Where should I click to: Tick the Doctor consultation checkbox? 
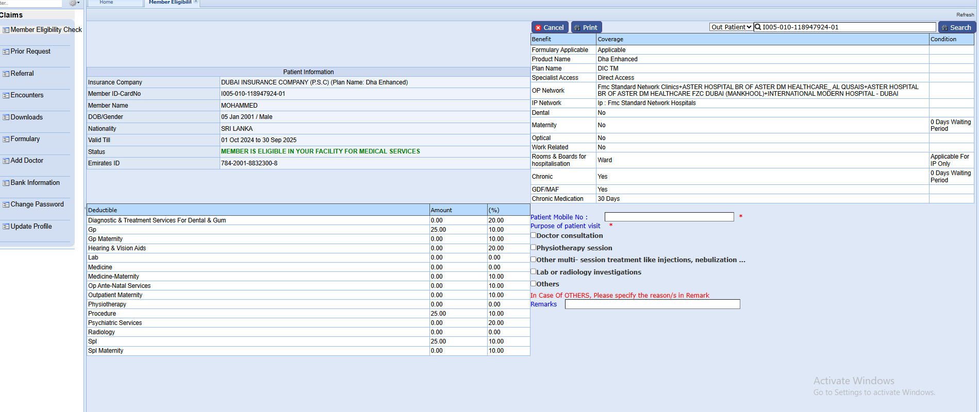534,235
